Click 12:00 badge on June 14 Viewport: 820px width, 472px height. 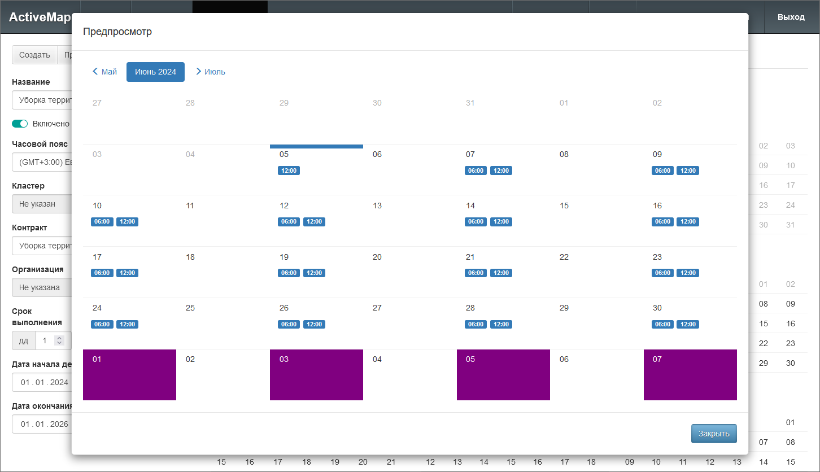click(x=501, y=222)
